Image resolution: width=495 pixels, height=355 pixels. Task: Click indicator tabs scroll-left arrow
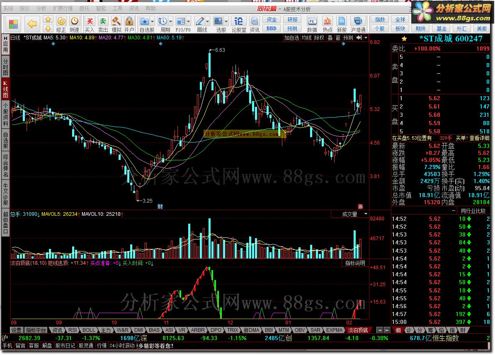380,330
